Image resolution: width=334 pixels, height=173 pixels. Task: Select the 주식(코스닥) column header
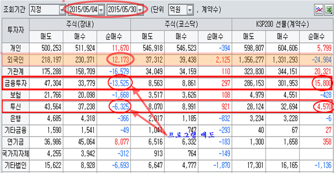[181, 25]
